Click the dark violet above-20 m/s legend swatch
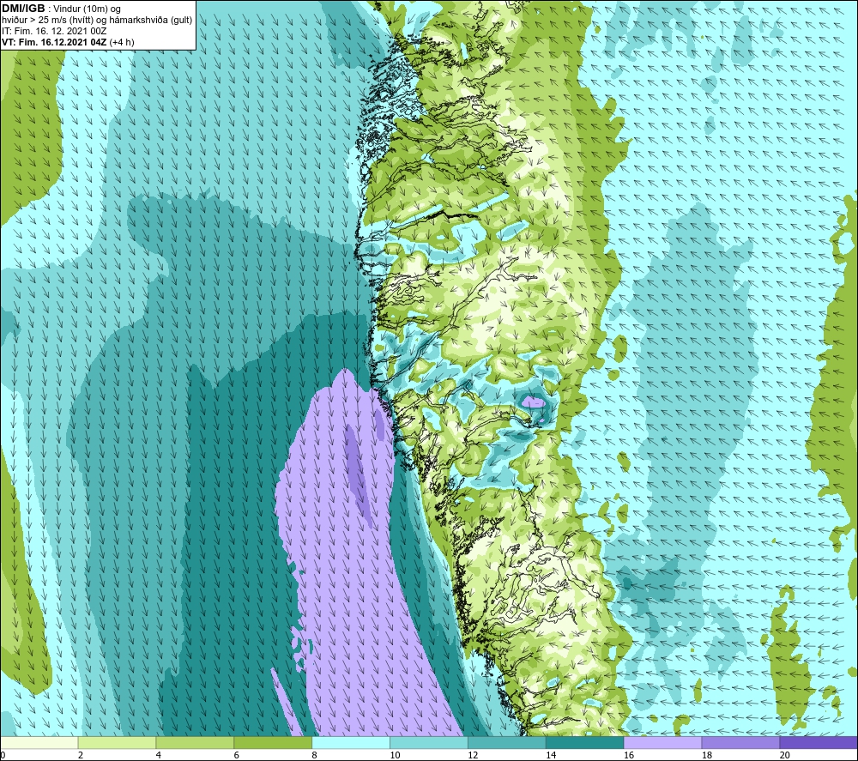This screenshot has width=858, height=761. point(819,742)
